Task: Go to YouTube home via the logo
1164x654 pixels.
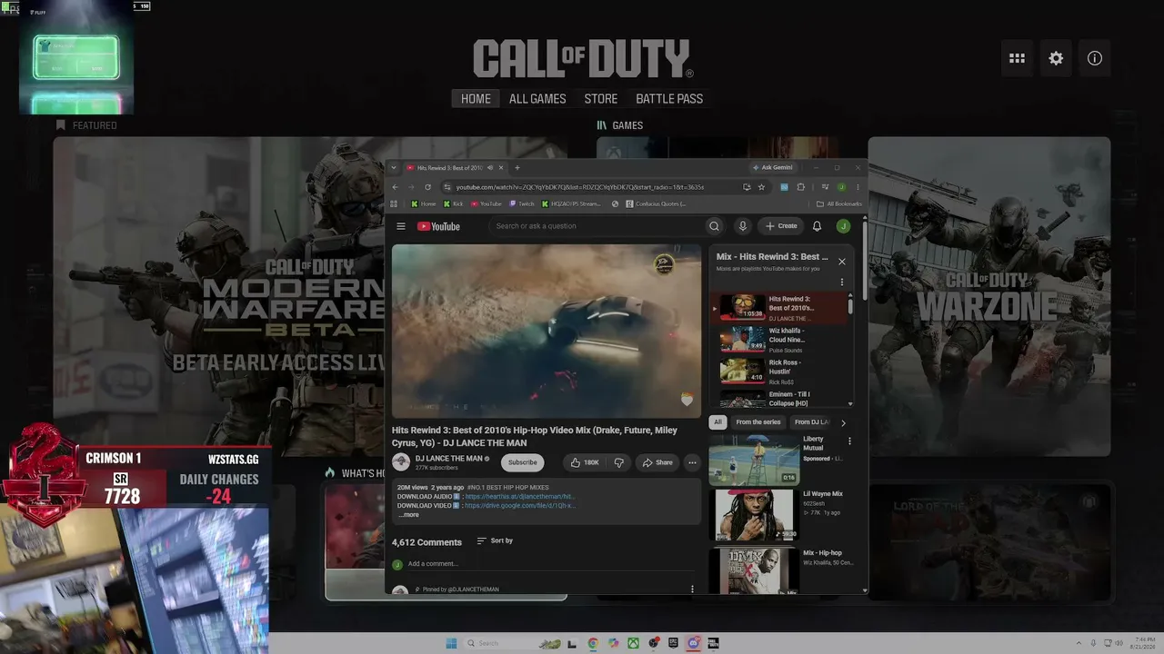Action: (438, 226)
